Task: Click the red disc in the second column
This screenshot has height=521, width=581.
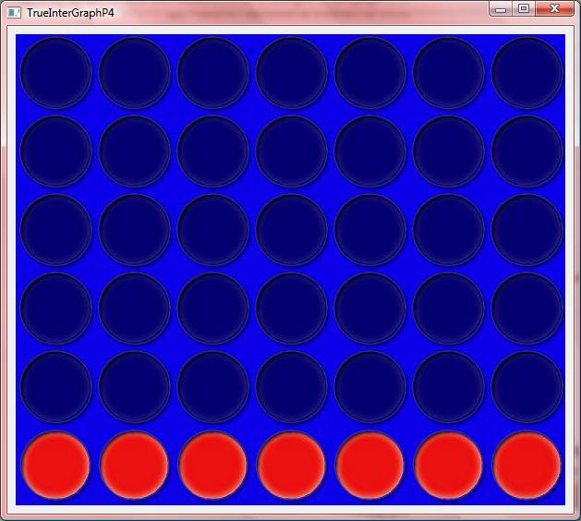Action: pos(135,466)
